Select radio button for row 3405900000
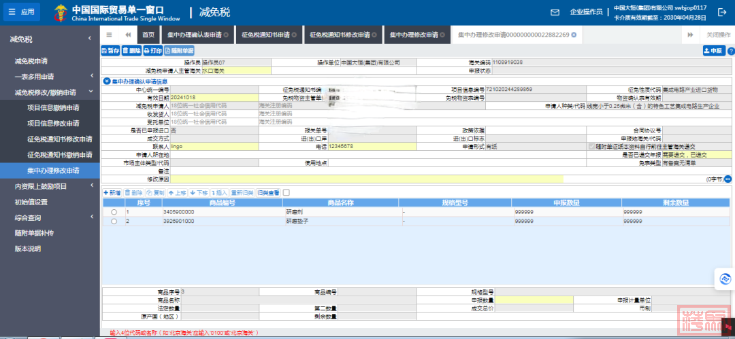The image size is (735, 339). [x=114, y=212]
